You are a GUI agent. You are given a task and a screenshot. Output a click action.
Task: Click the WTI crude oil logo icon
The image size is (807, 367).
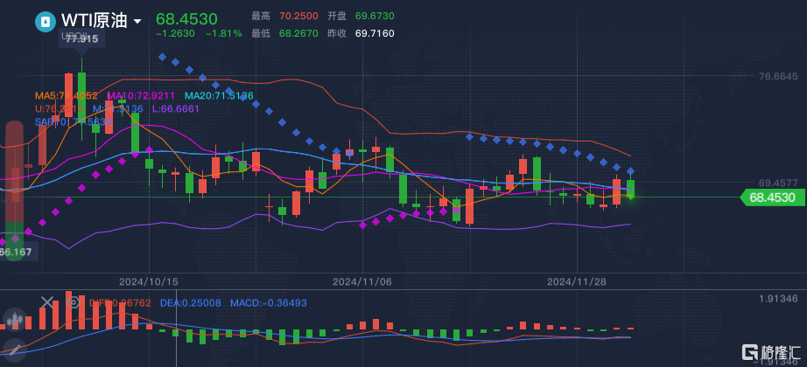point(45,21)
